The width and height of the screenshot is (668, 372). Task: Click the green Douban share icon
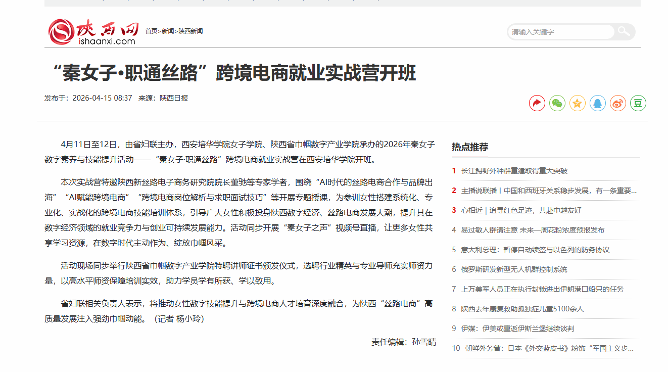[638, 103]
